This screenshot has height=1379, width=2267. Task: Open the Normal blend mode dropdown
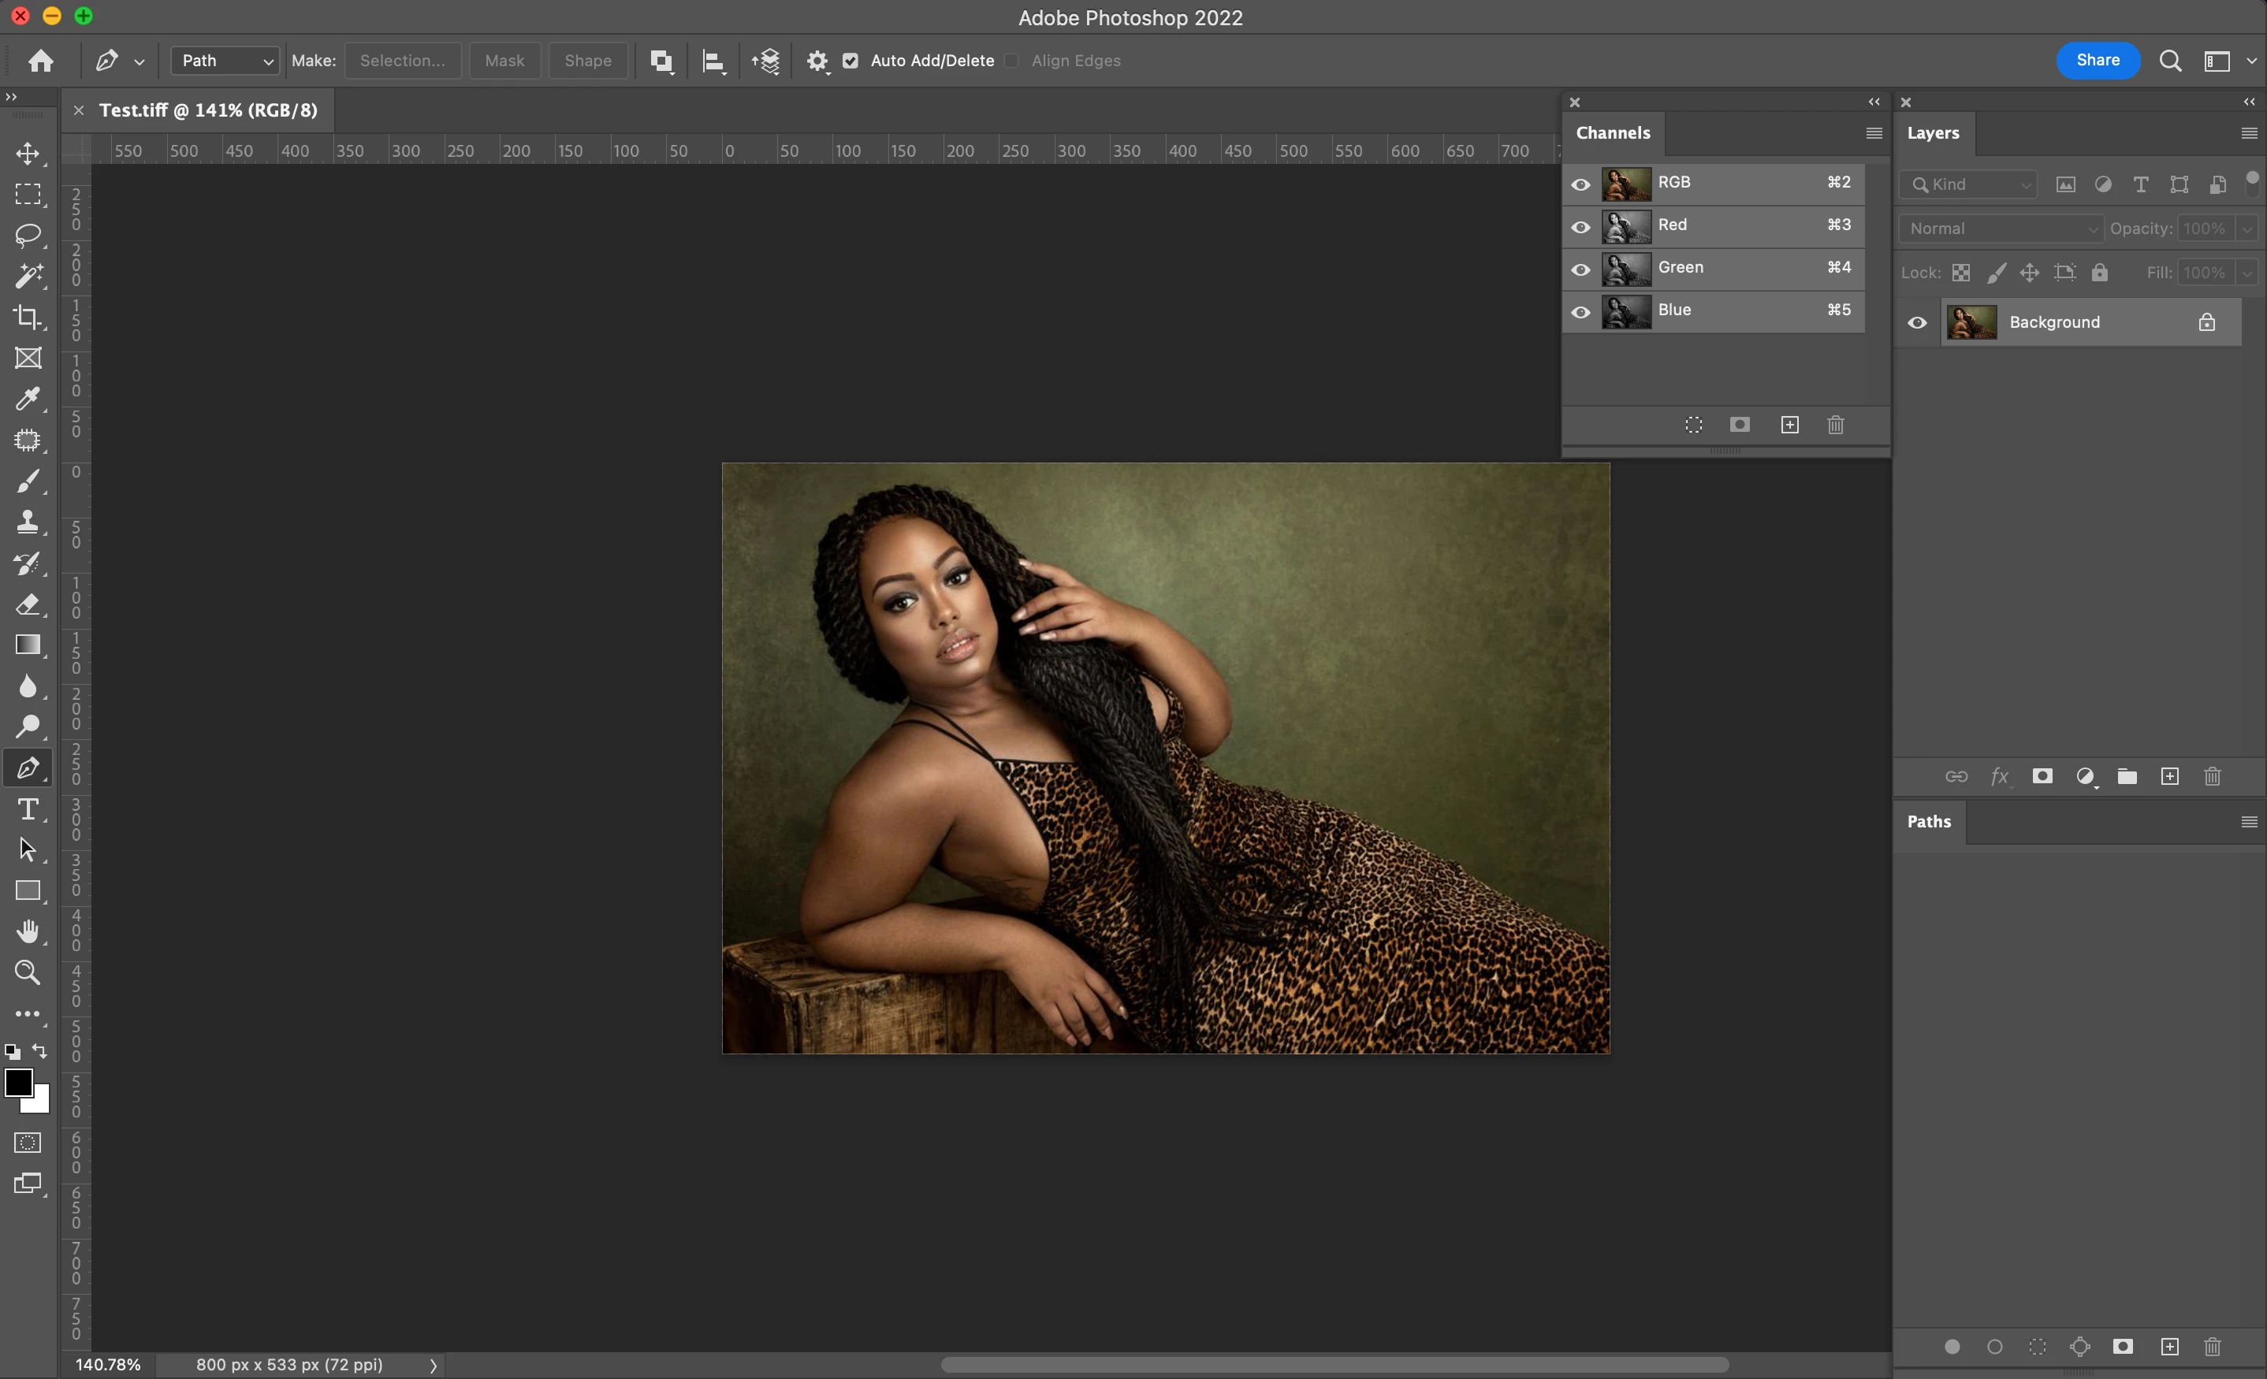click(x=2001, y=229)
